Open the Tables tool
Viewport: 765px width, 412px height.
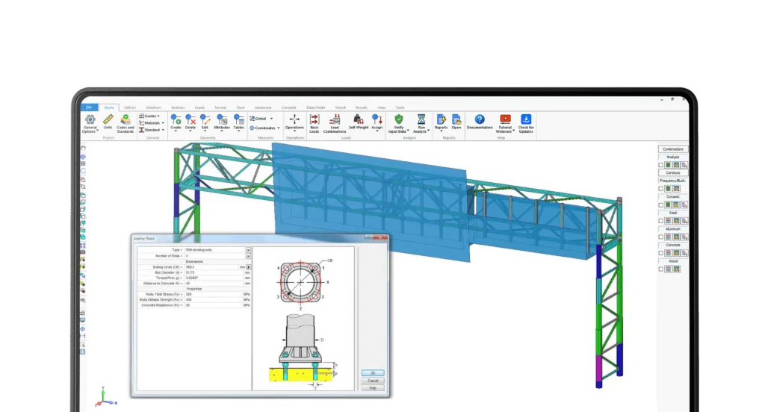[238, 122]
